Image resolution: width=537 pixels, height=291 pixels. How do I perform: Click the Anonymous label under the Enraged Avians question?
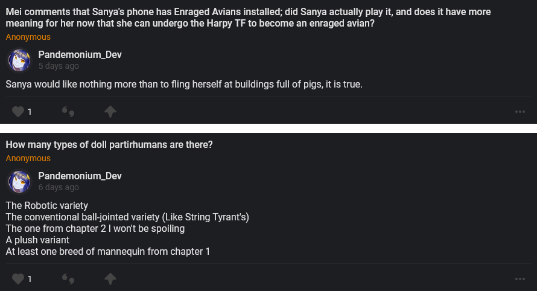click(28, 37)
